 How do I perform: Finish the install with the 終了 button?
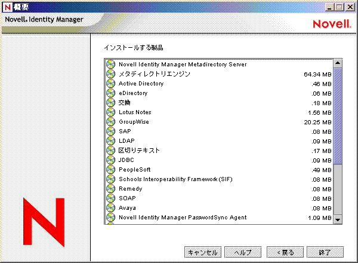tap(325, 252)
